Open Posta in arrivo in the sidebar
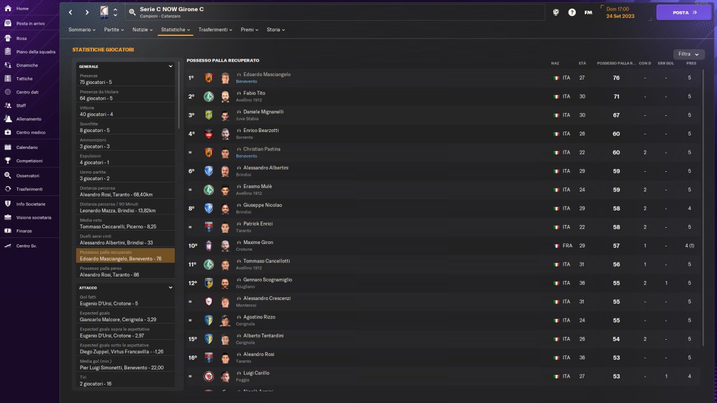This screenshot has width=717, height=403. point(30,24)
